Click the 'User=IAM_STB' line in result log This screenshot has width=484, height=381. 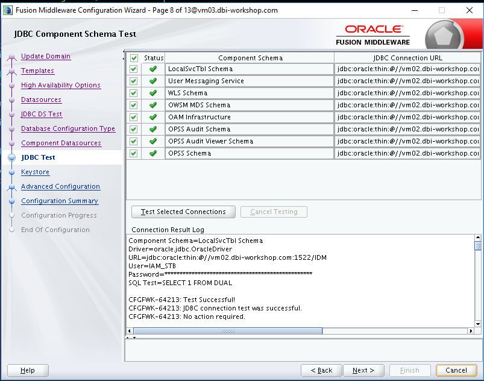(x=152, y=266)
